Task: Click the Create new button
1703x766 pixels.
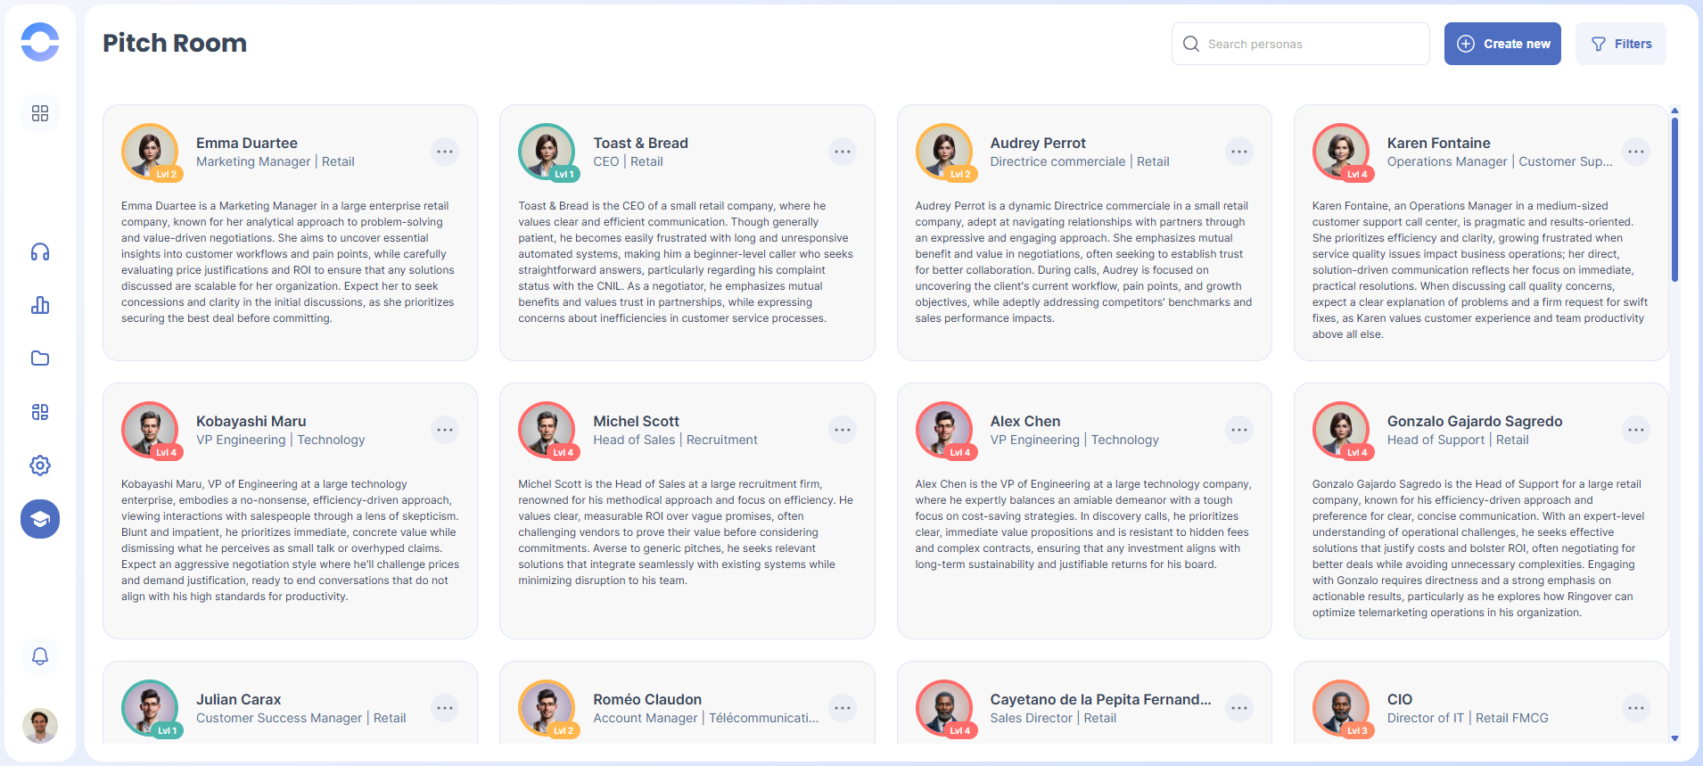Action: [1502, 44]
